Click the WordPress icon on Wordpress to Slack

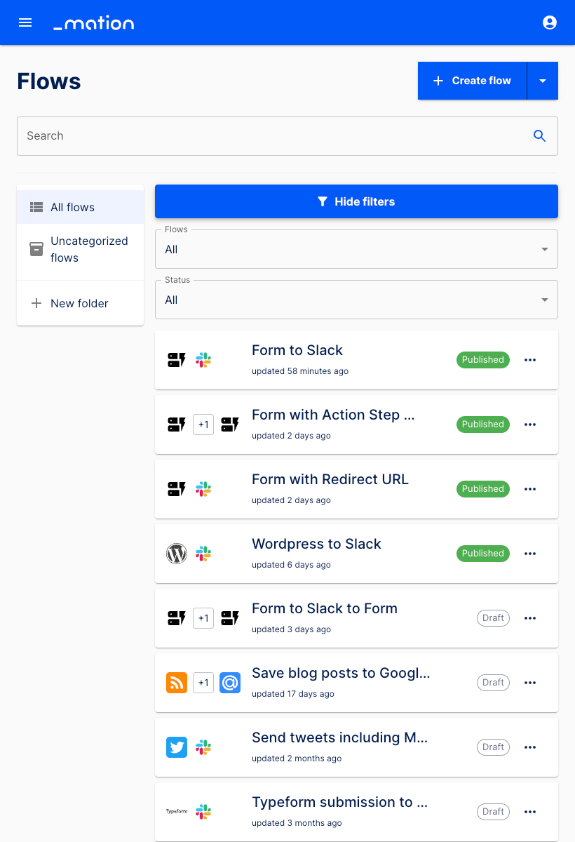tap(177, 554)
